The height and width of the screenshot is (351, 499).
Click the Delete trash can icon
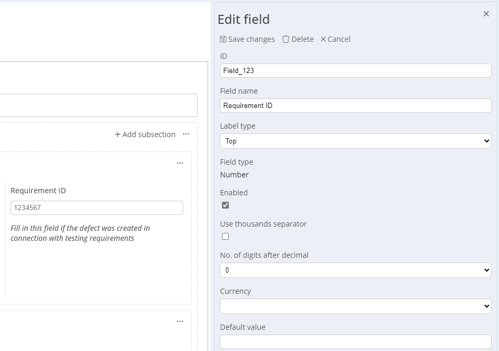[286, 39]
